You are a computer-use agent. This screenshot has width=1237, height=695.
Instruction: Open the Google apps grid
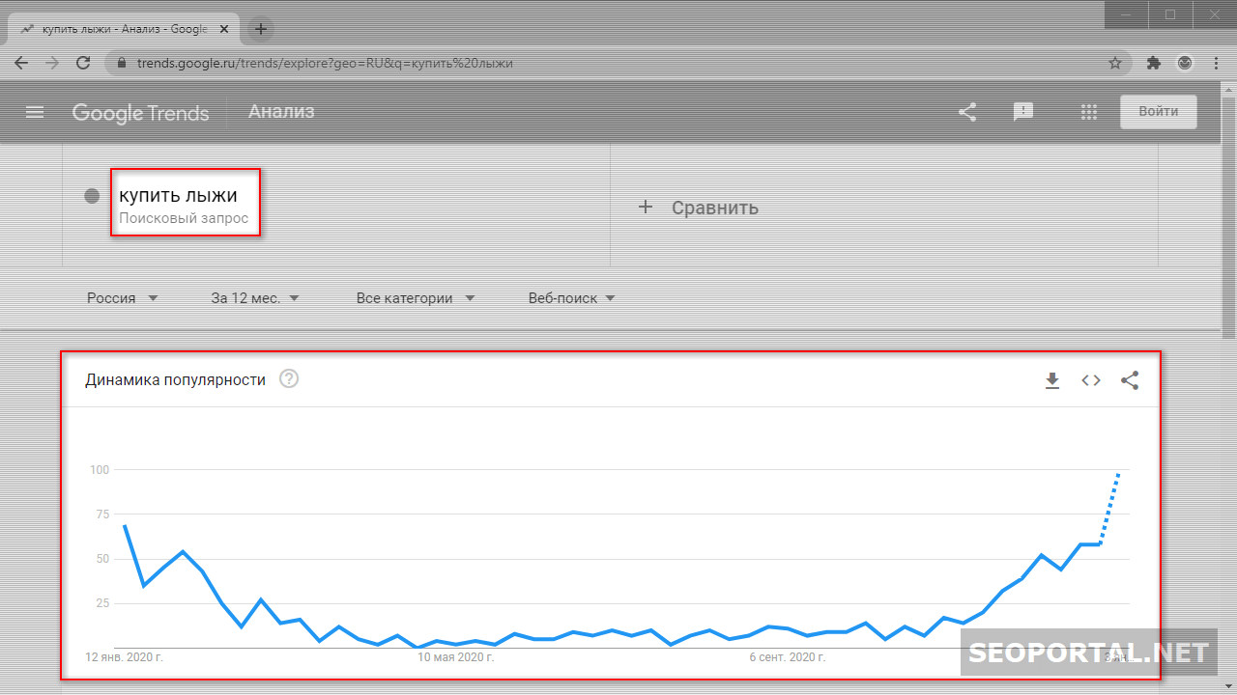(1089, 112)
